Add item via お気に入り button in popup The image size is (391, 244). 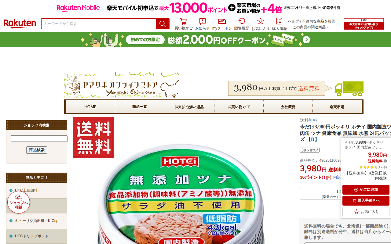pyautogui.click(x=366, y=212)
